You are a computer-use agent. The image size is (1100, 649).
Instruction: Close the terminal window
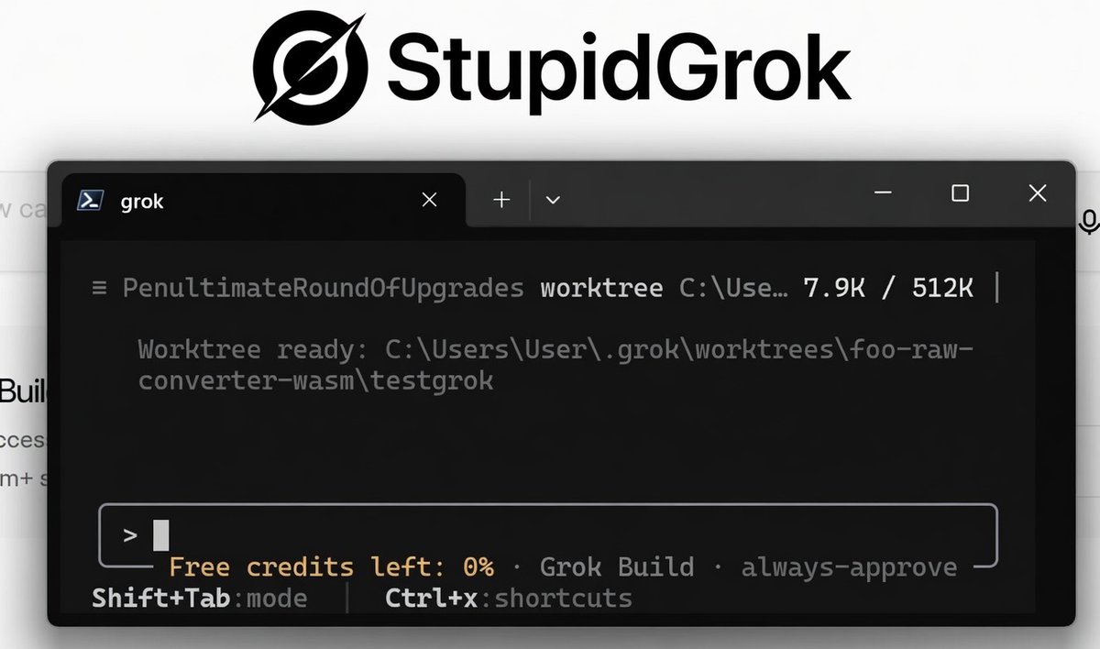click(1038, 193)
